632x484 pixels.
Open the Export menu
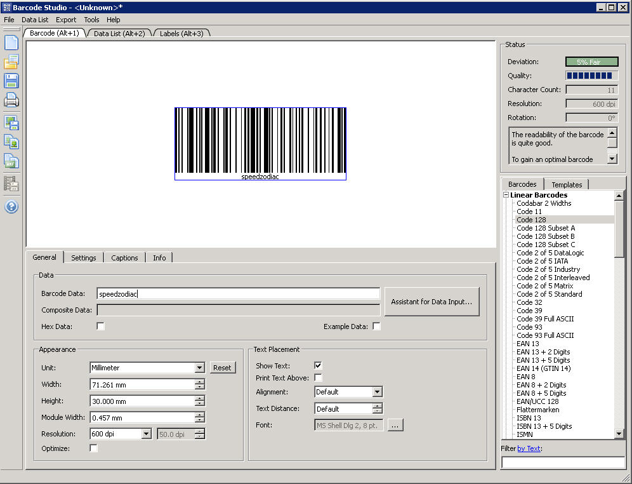[x=66, y=20]
